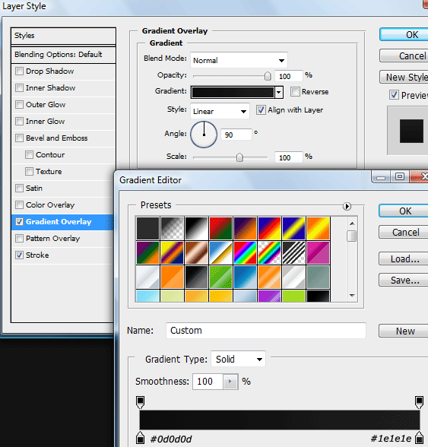Open the Blend Mode dropdown
Image resolution: width=428 pixels, height=447 pixels.
pos(239,60)
